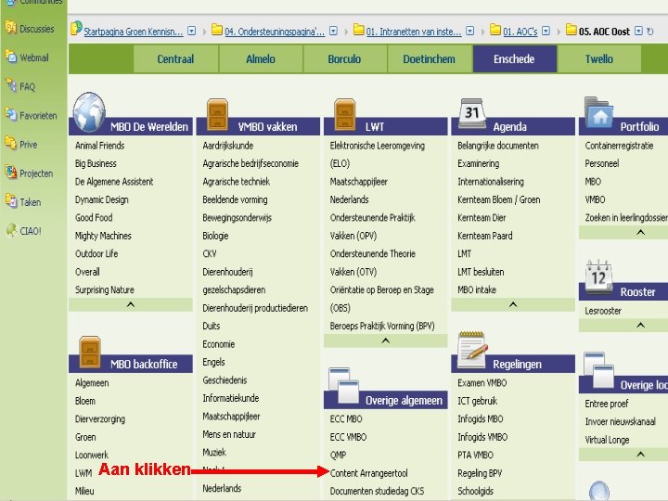Click the refresh icon after 05. AOC Oost
This screenshot has width=668, height=501.
tap(650, 32)
